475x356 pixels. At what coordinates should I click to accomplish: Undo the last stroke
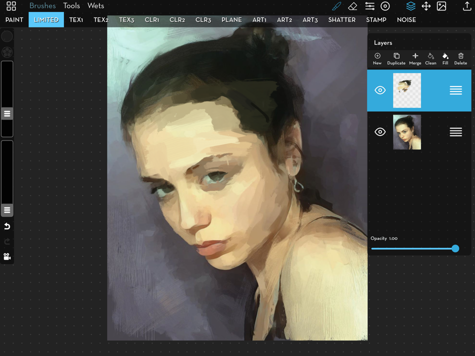[x=7, y=226]
